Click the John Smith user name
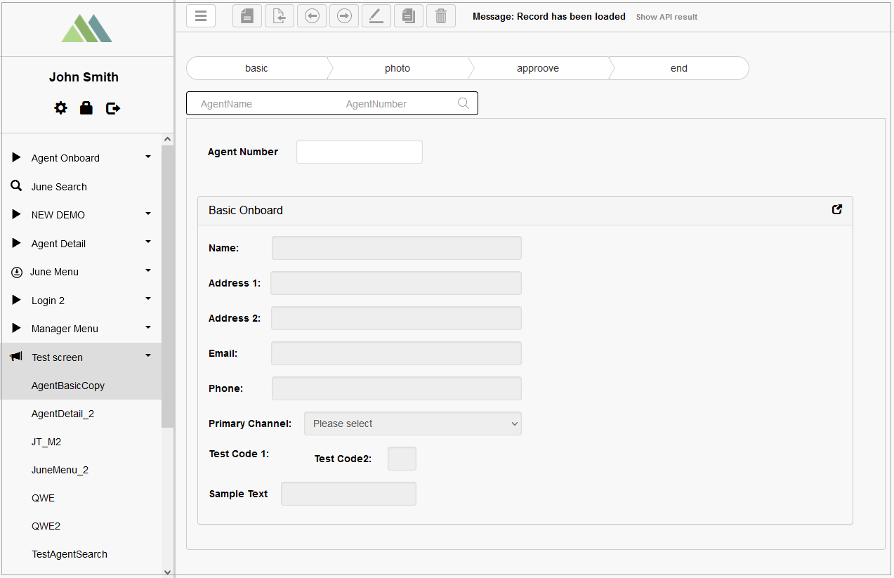This screenshot has width=894, height=578. (84, 77)
